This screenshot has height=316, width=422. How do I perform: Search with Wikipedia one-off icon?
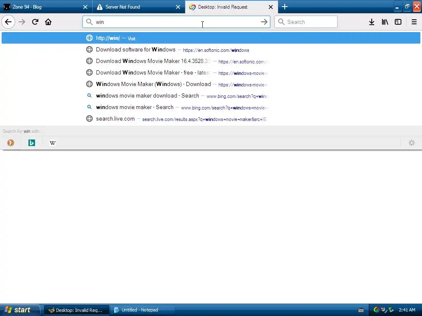click(x=53, y=143)
